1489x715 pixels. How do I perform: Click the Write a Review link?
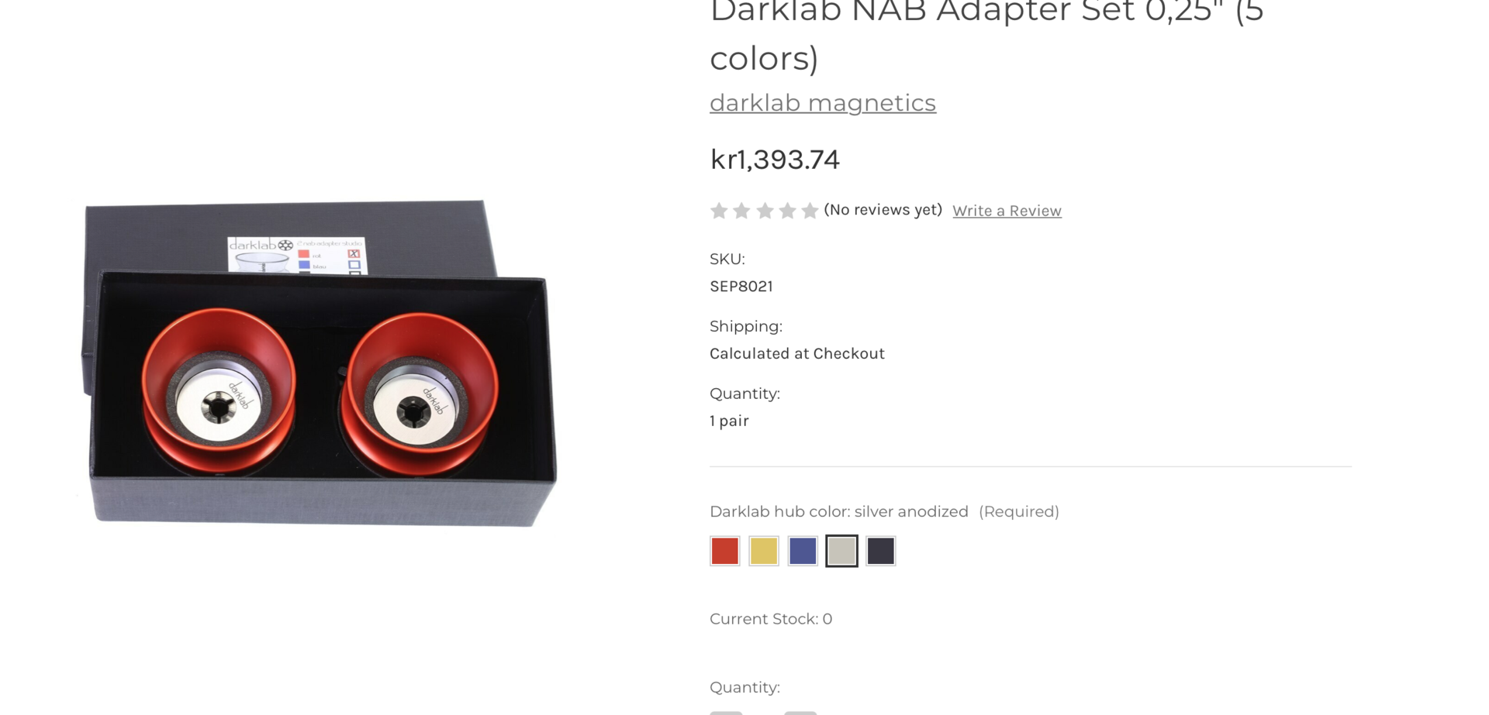coord(1007,211)
